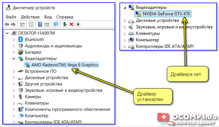
Task: Click the Show/hide console tree toolbar icon
Action: pyautogui.click(x=22, y=25)
